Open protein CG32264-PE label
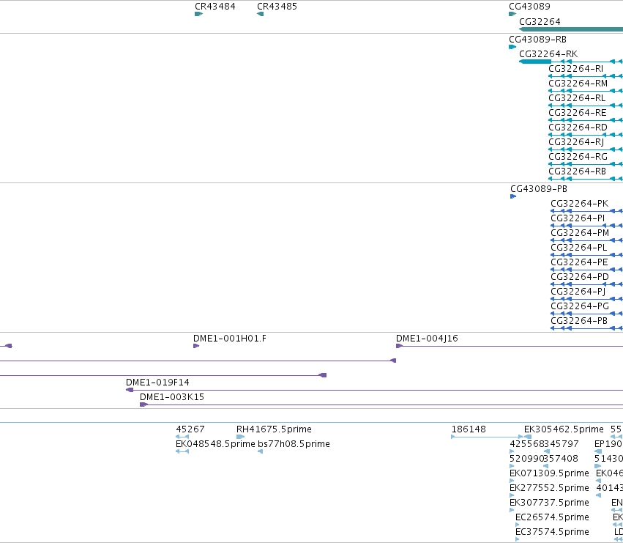623x543 pixels. coord(579,262)
